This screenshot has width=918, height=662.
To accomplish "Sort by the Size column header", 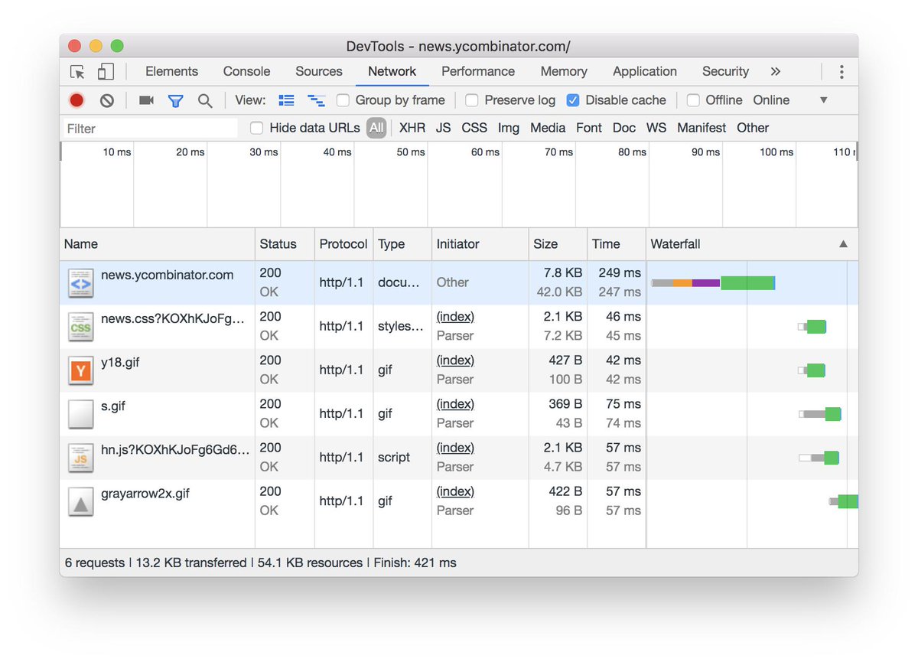I will [x=558, y=244].
